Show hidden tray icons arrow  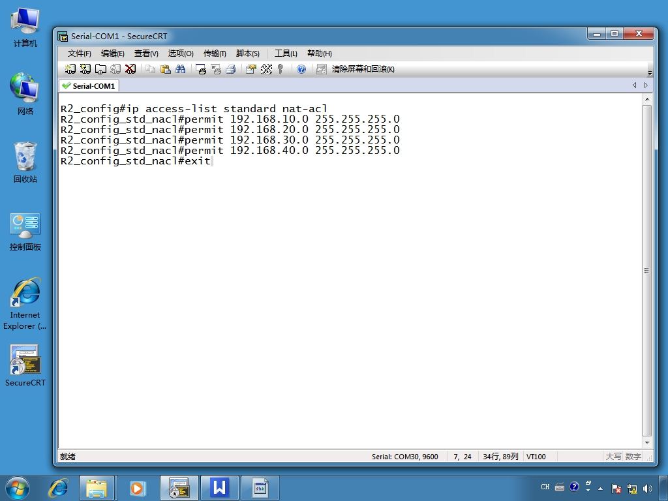click(600, 489)
